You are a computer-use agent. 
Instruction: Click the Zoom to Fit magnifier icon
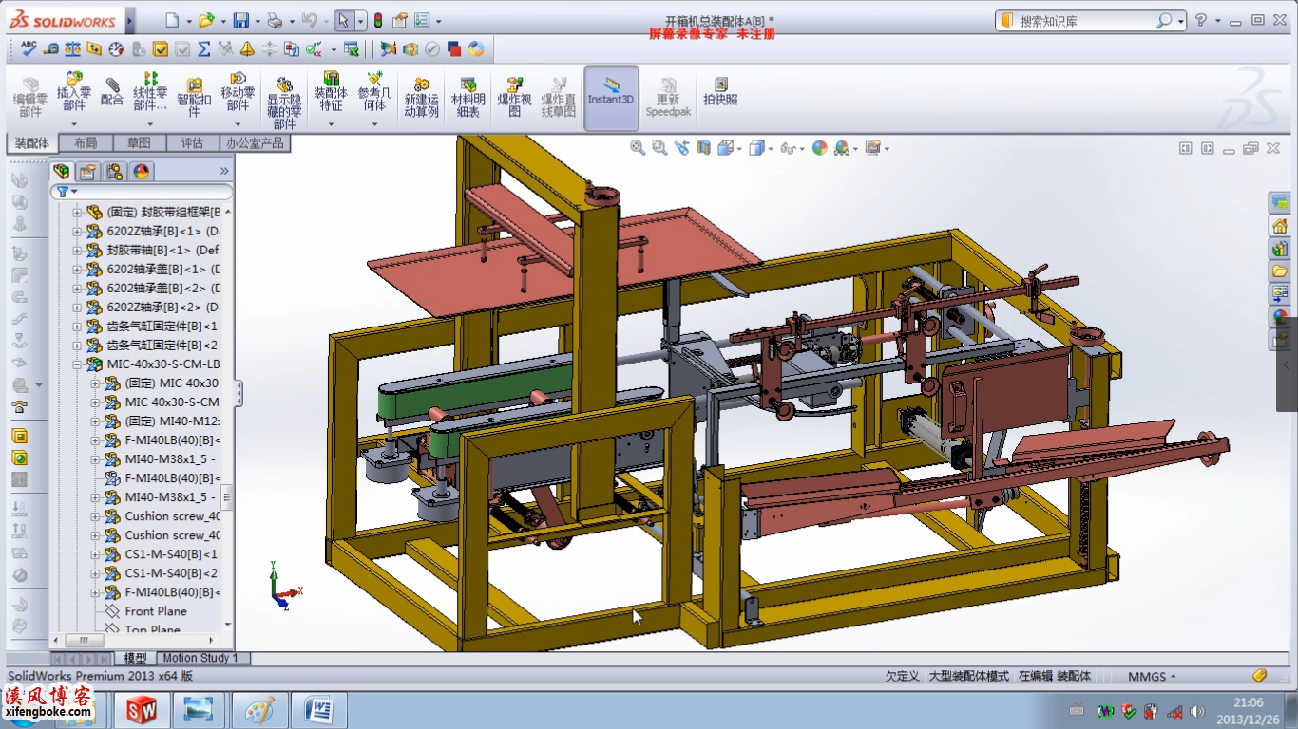click(x=638, y=148)
